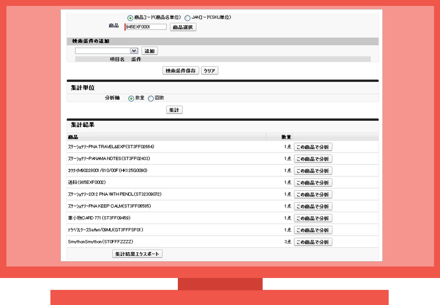The width and height of the screenshot is (440, 305).
Task: Click the 商品 code input field
Action: (146, 27)
